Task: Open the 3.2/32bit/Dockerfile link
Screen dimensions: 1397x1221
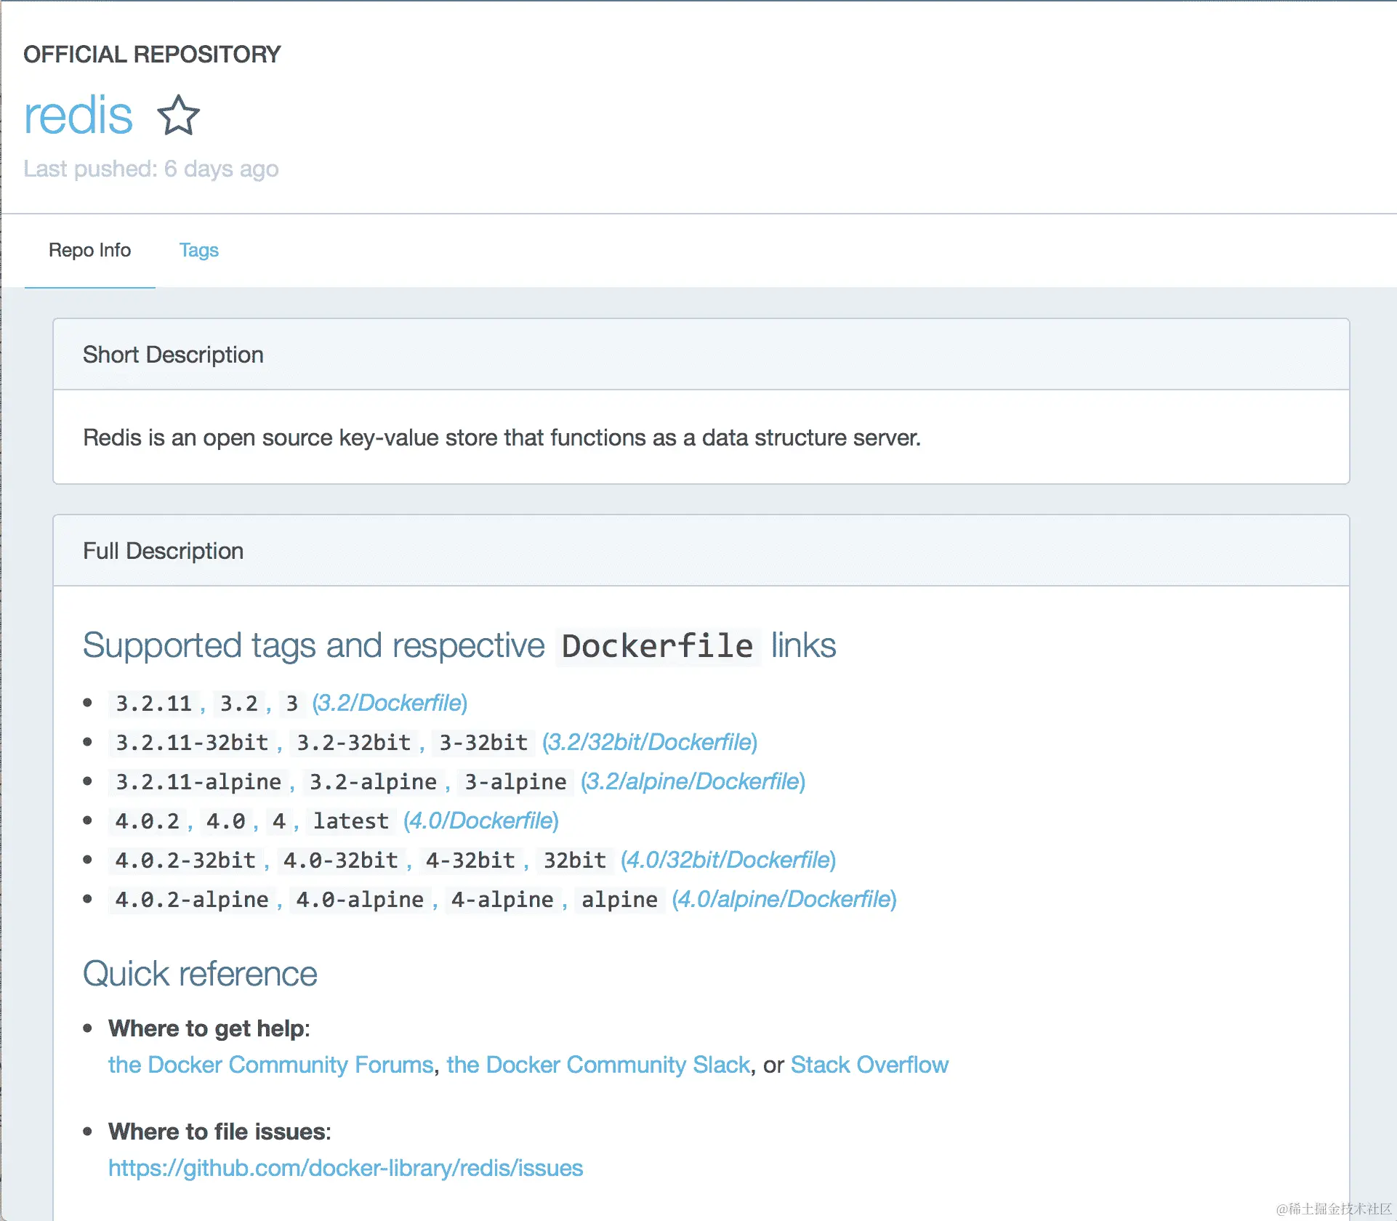Action: (650, 742)
